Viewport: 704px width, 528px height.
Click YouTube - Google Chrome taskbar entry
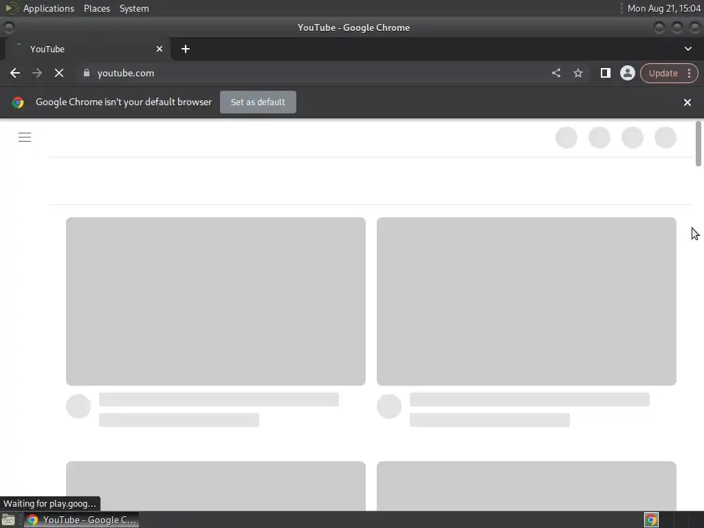click(x=81, y=520)
